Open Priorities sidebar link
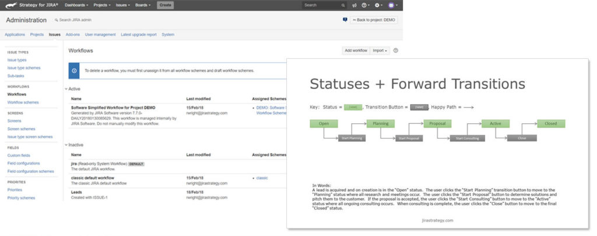The width and height of the screenshot is (597, 236). pyautogui.click(x=15, y=189)
